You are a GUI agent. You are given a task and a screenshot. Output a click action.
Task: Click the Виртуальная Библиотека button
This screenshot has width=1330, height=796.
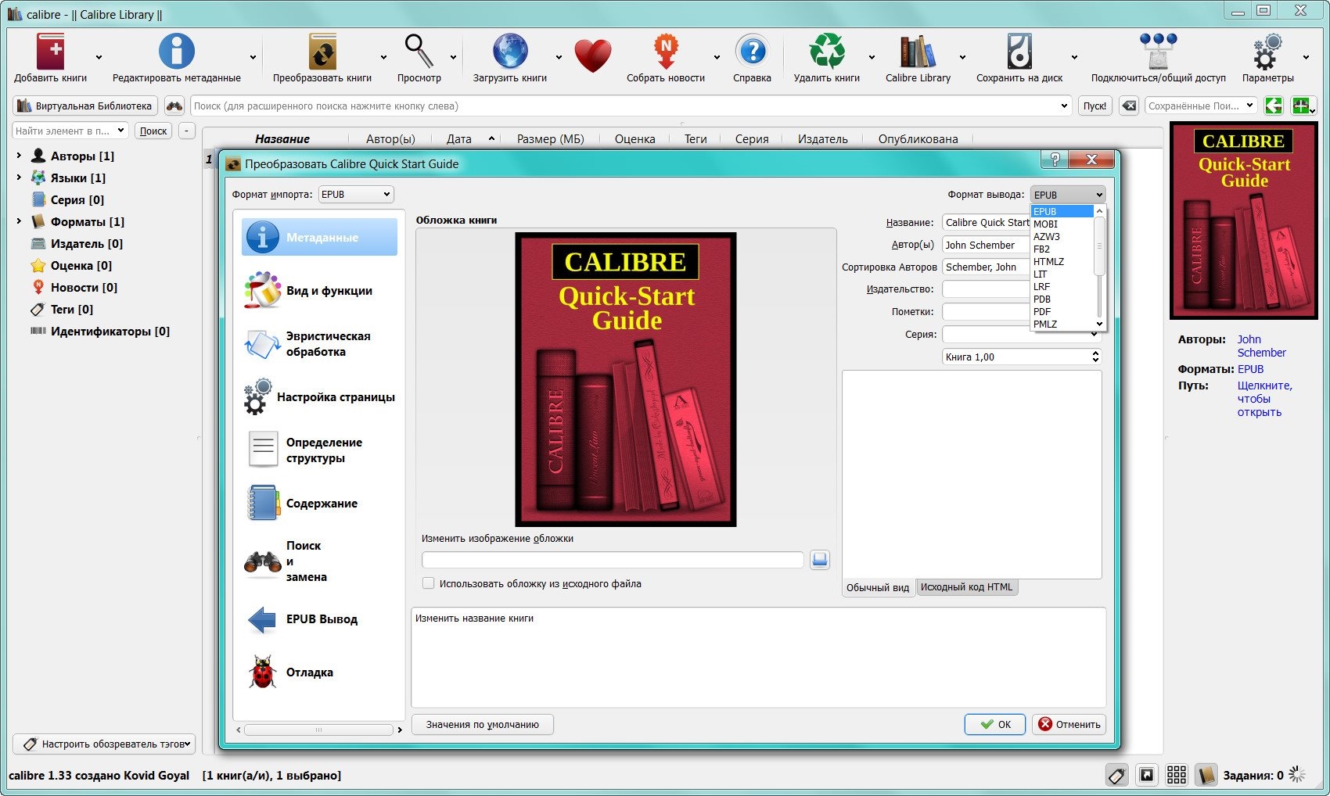pos(85,106)
